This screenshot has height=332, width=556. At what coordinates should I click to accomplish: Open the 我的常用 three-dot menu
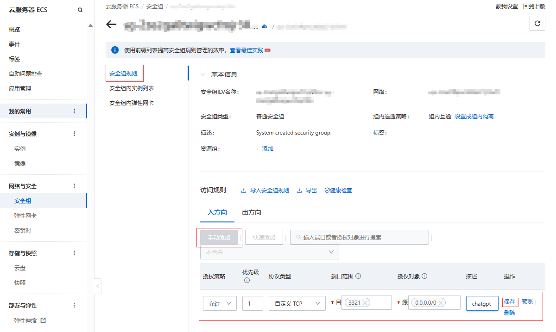click(74, 111)
